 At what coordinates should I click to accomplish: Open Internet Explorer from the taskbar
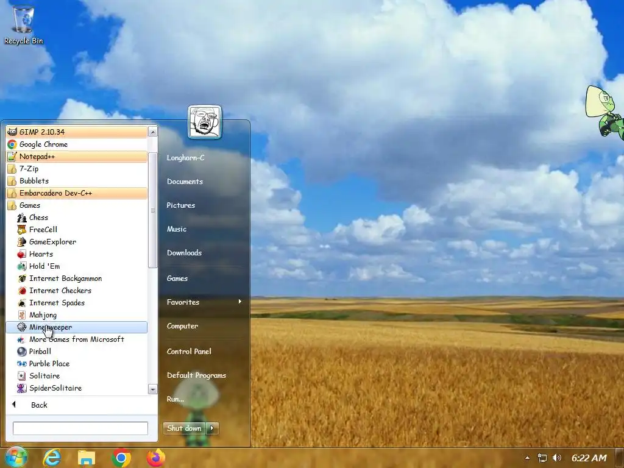tap(52, 458)
